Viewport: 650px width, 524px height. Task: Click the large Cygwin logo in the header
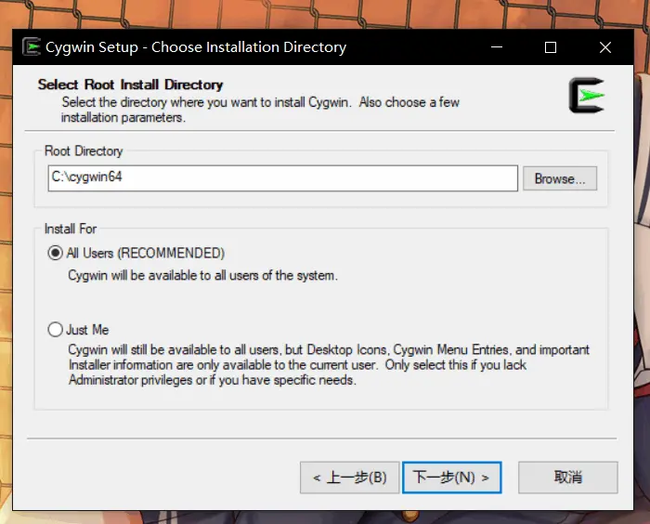pos(587,96)
